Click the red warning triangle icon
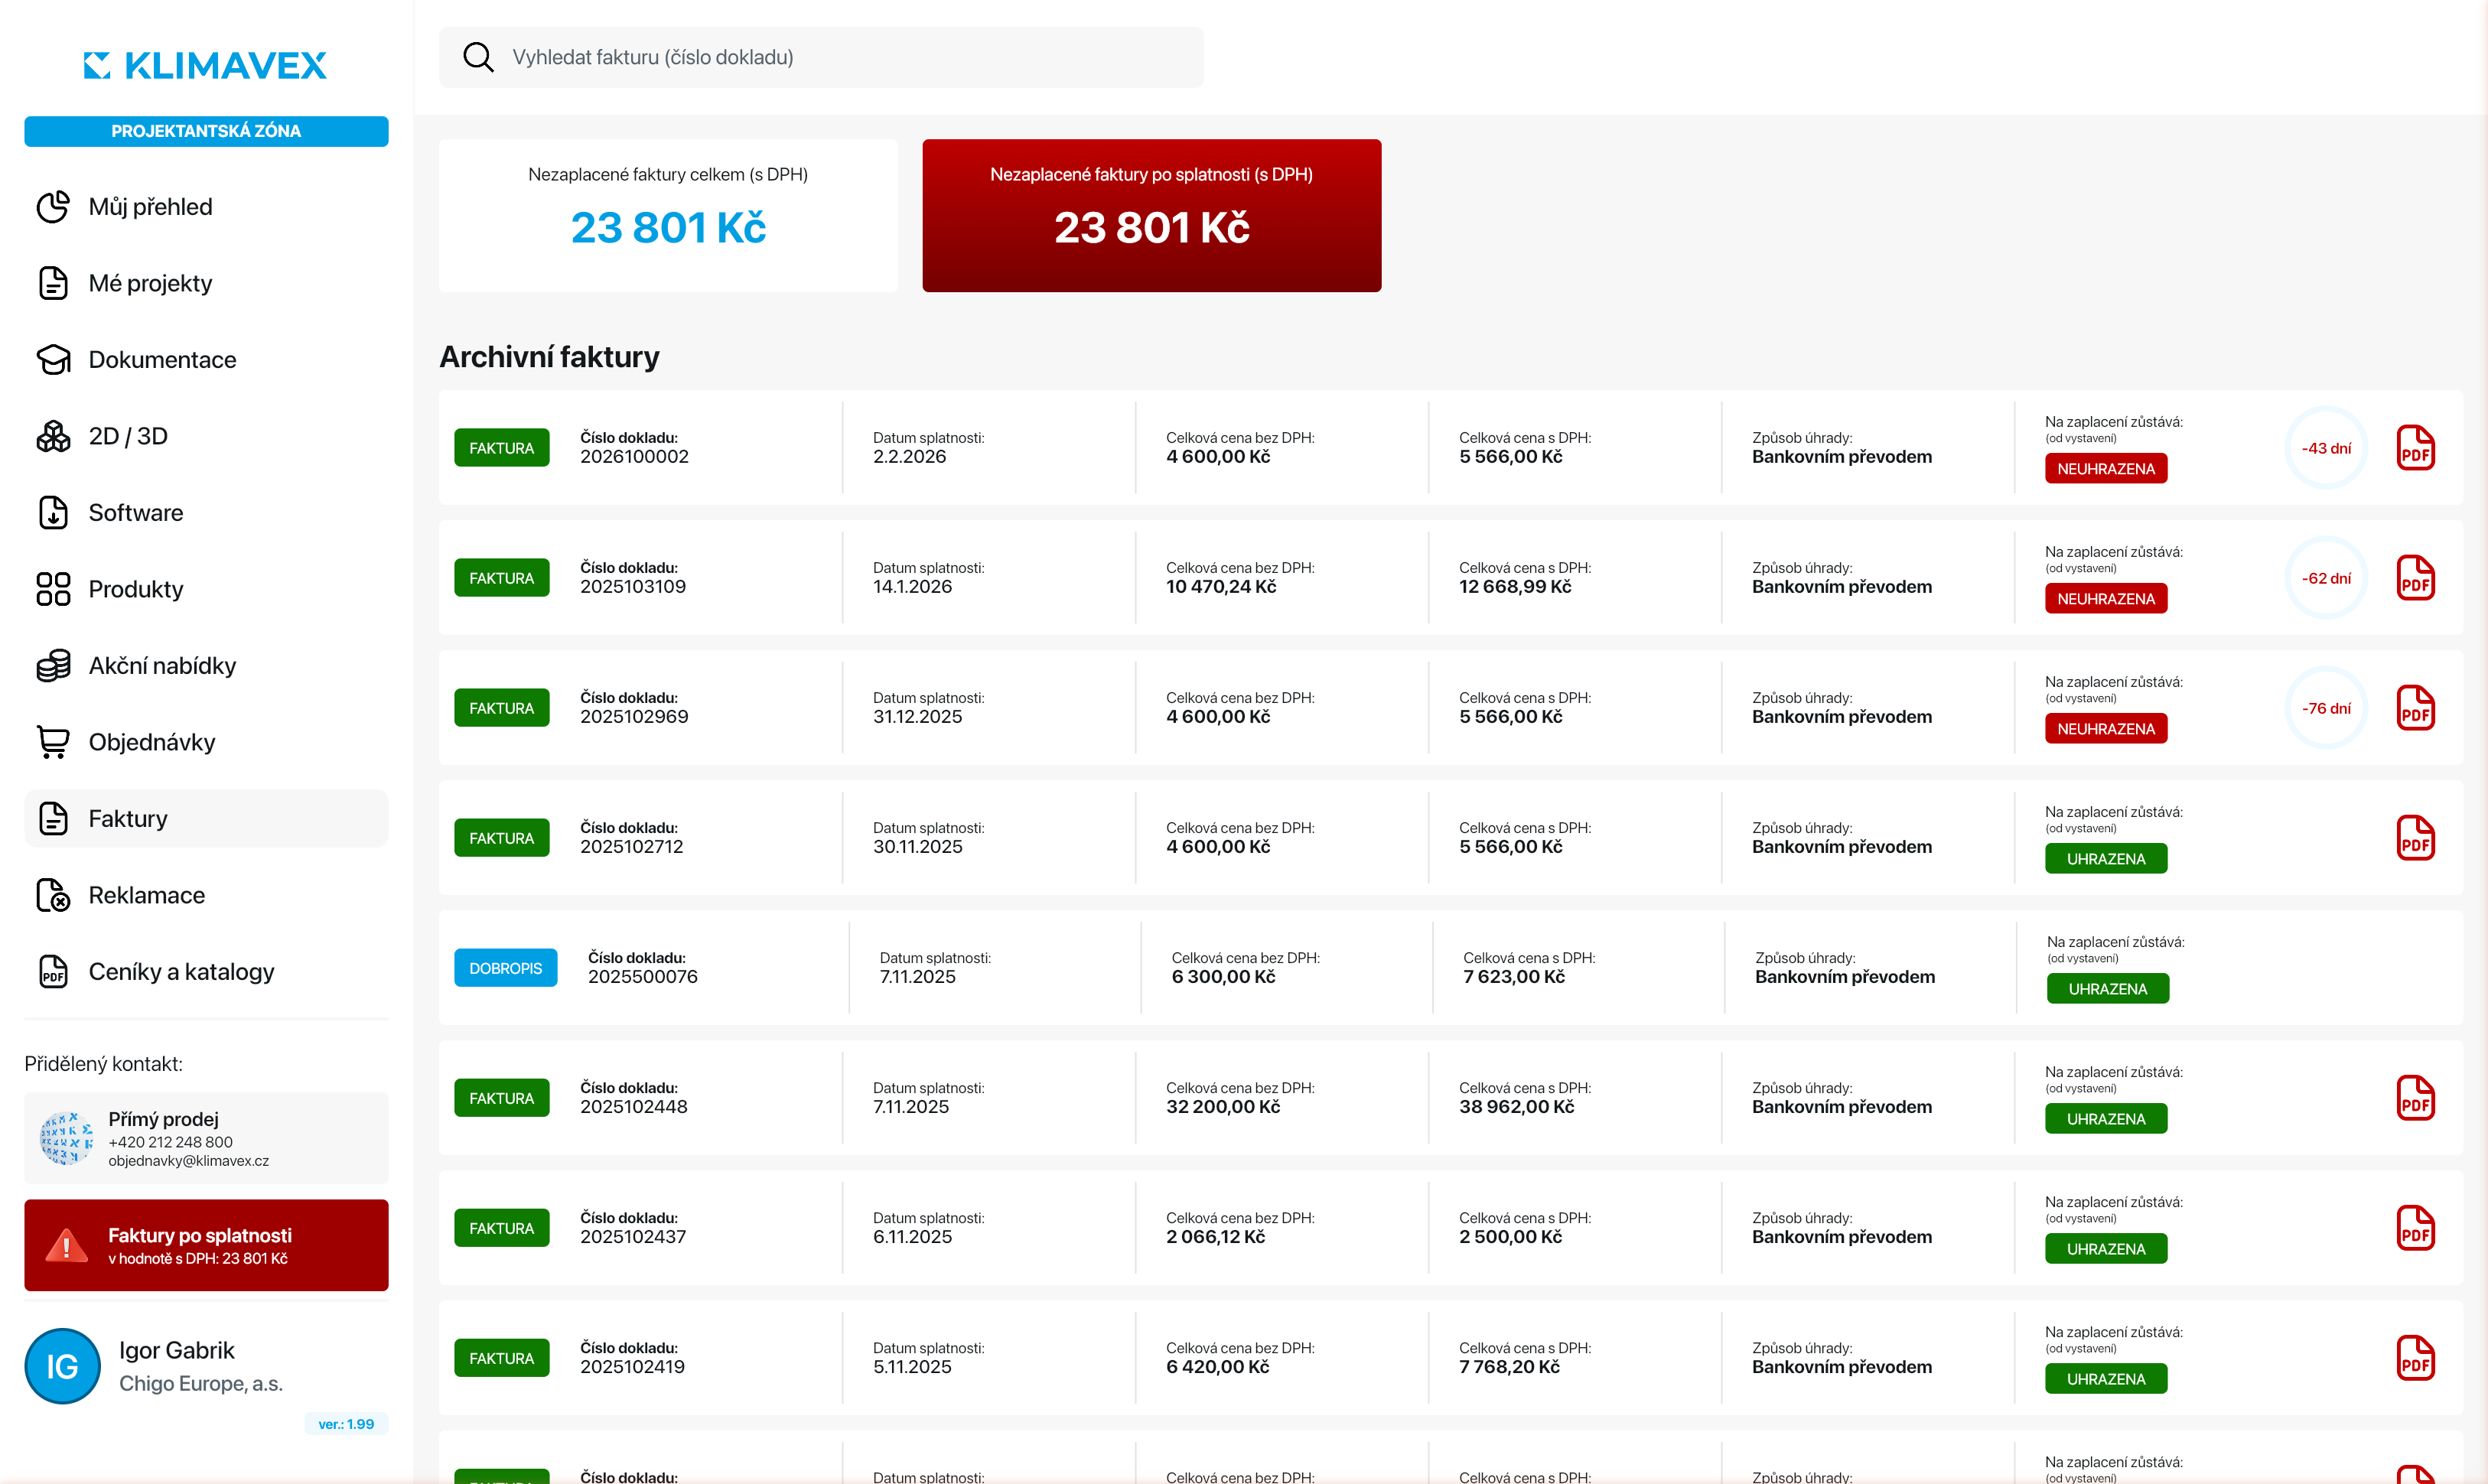Screen dimensions: 2488x1484 click(67, 1245)
